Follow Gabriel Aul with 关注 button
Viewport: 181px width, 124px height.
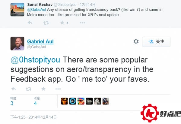click(156, 42)
